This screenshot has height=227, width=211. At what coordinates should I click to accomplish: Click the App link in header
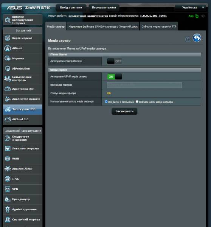point(191,16)
